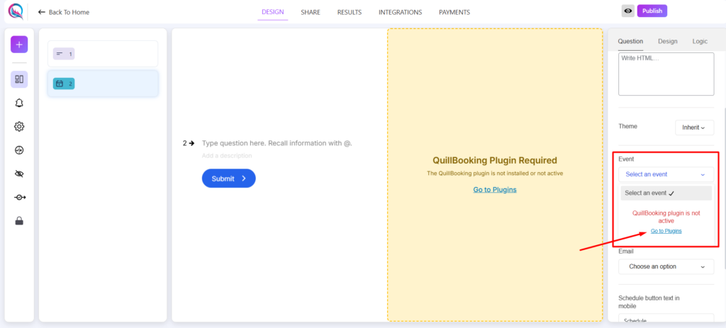Click the Write HTML text area
Screen dimensions: 726x328
coord(666,74)
